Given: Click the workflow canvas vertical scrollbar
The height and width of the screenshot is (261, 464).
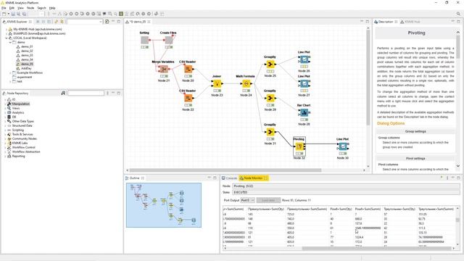Looking at the screenshot, I should 368,78.
